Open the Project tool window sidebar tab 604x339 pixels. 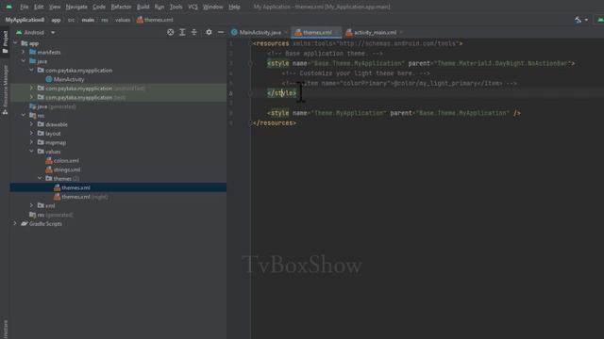(x=5, y=42)
